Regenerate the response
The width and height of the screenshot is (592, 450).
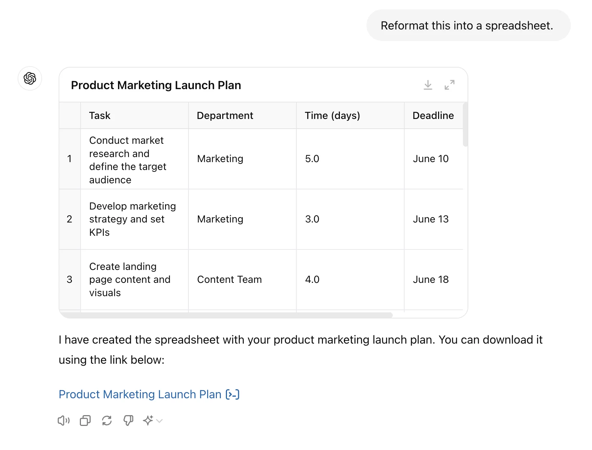[x=107, y=421]
